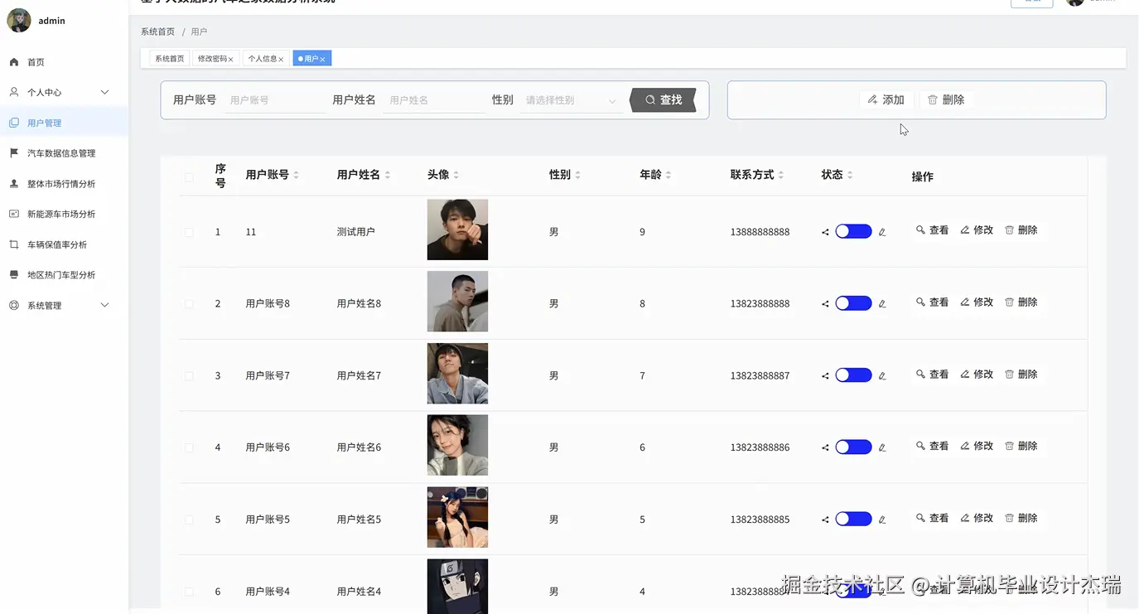
Task: Click share icon in 用户姓名7 row
Action: [825, 376]
